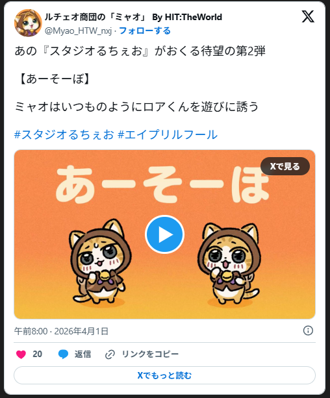
Task: Click フォローする to follow account
Action: click(x=145, y=31)
